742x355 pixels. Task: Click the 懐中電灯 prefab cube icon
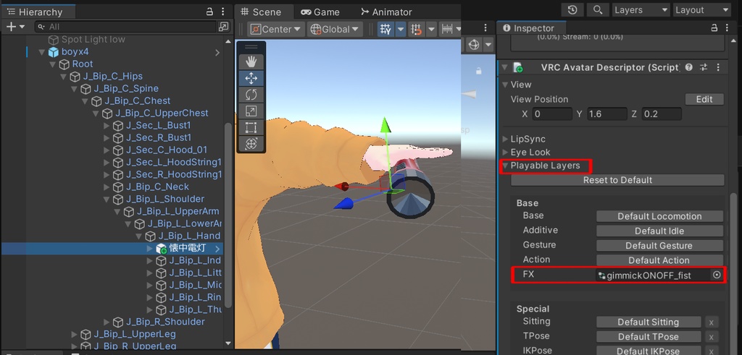point(162,248)
